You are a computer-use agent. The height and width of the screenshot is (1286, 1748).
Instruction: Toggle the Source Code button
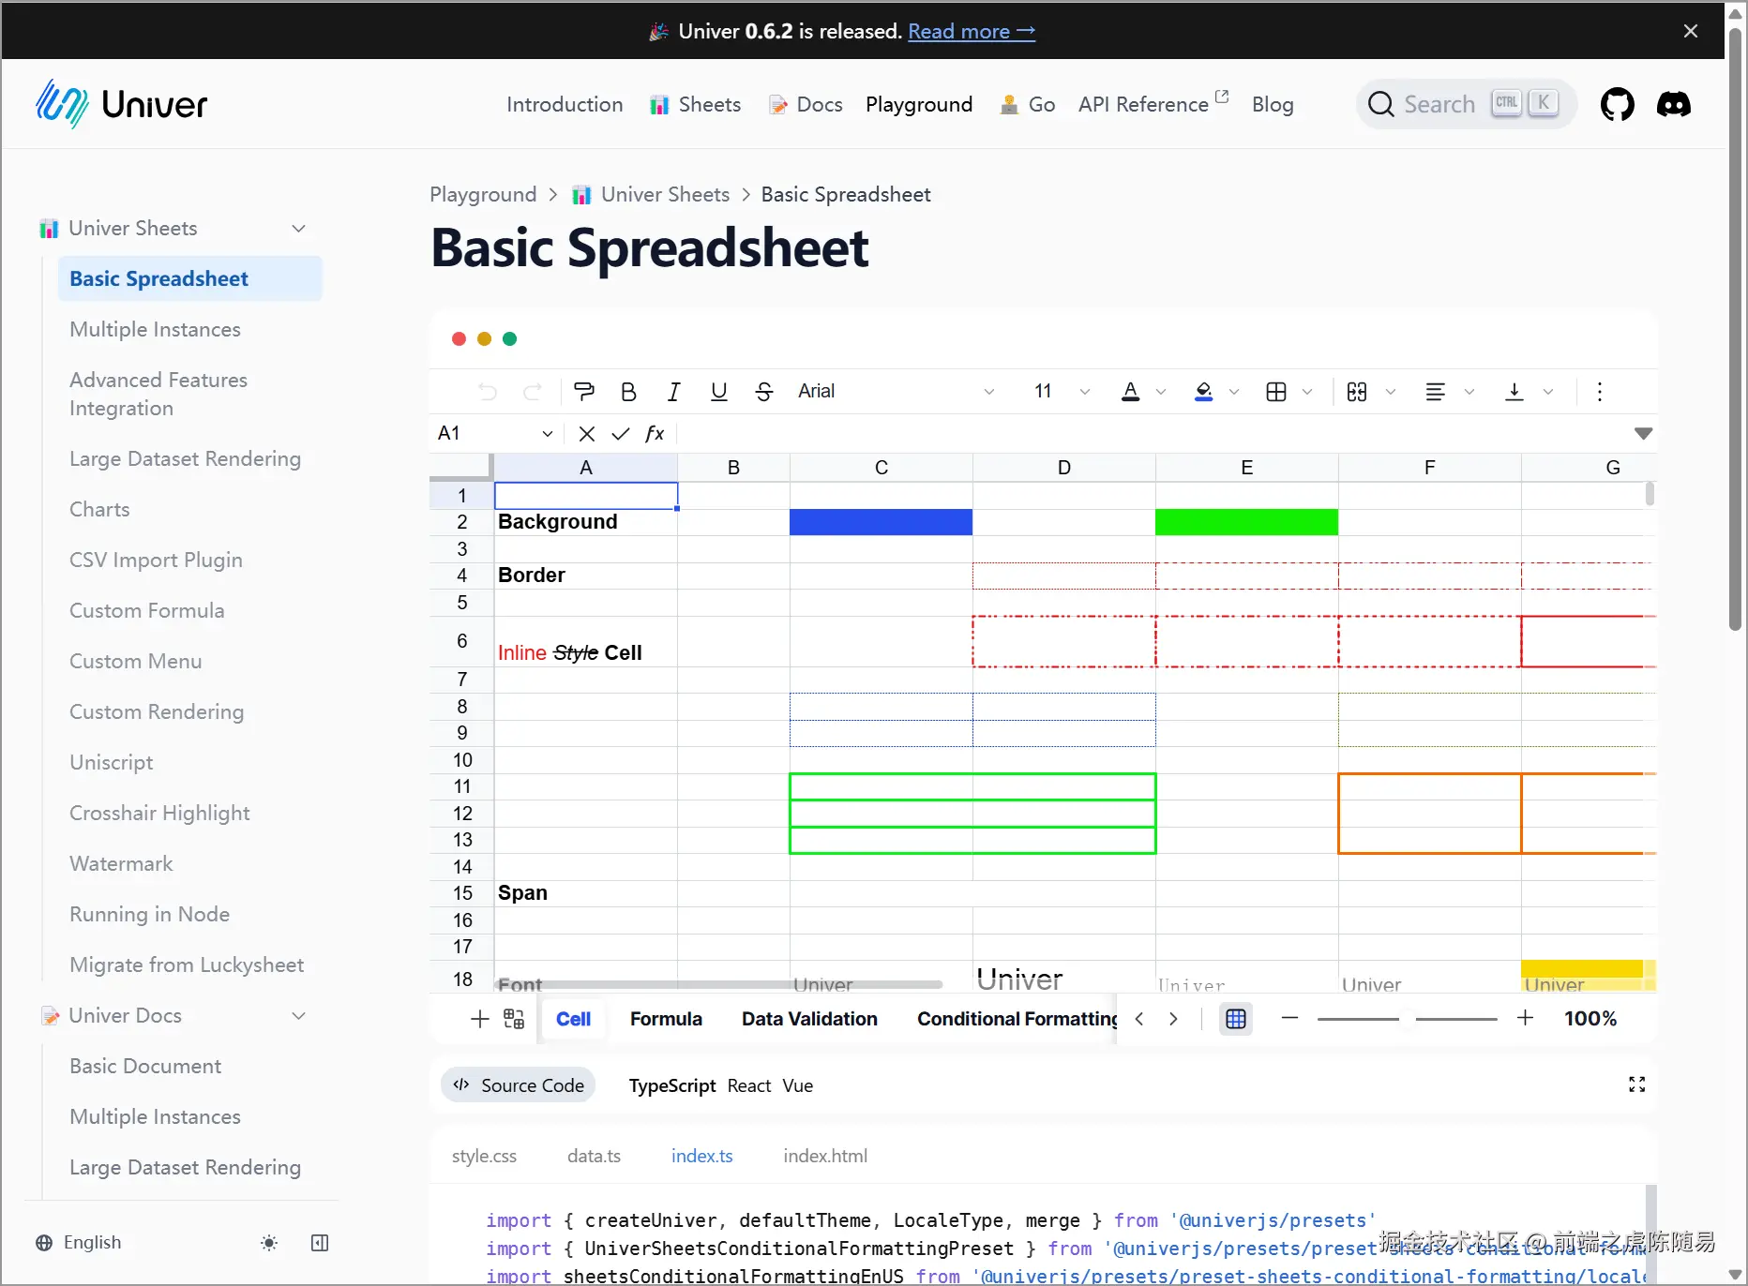pyautogui.click(x=519, y=1085)
